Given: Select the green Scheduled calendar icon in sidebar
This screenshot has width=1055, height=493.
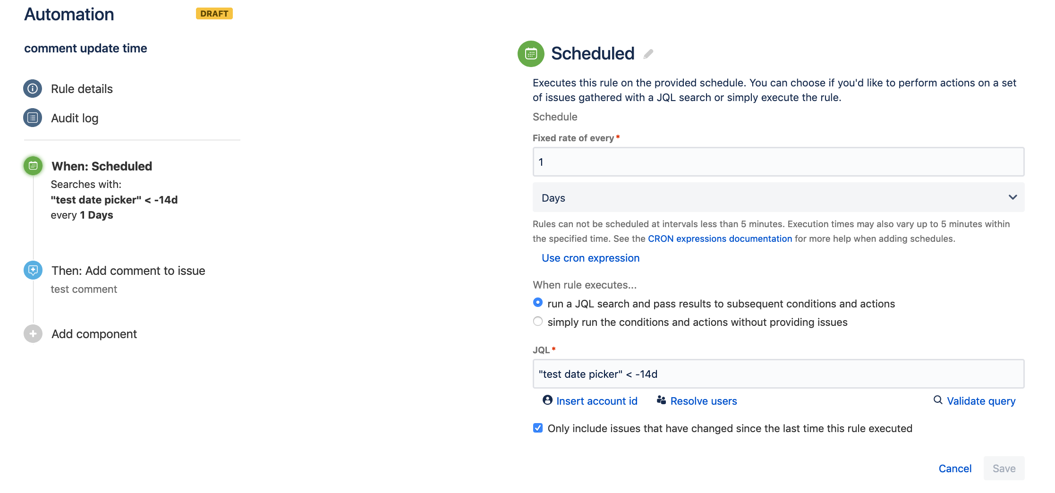Looking at the screenshot, I should pyautogui.click(x=32, y=166).
